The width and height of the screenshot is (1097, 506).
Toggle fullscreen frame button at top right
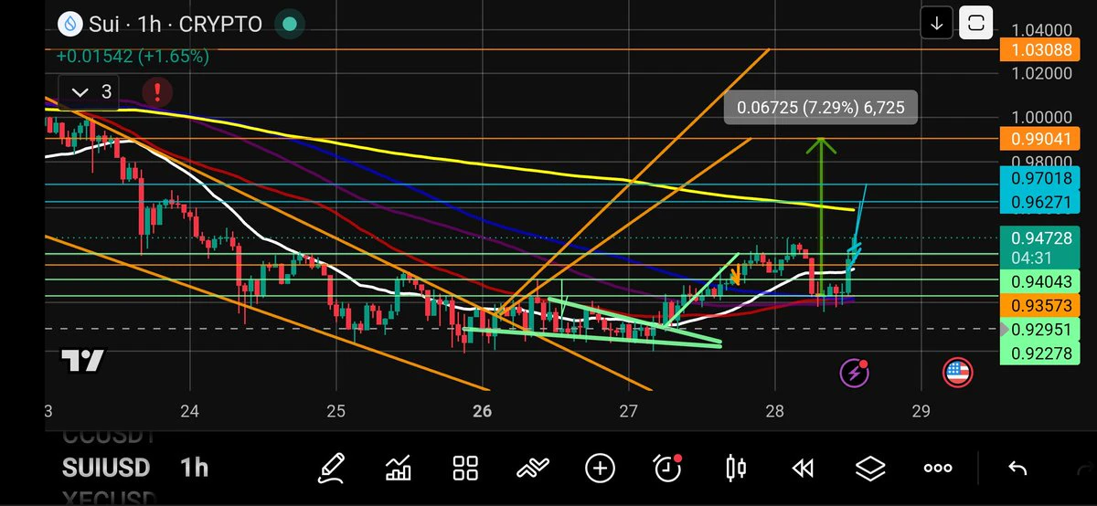coord(976,24)
